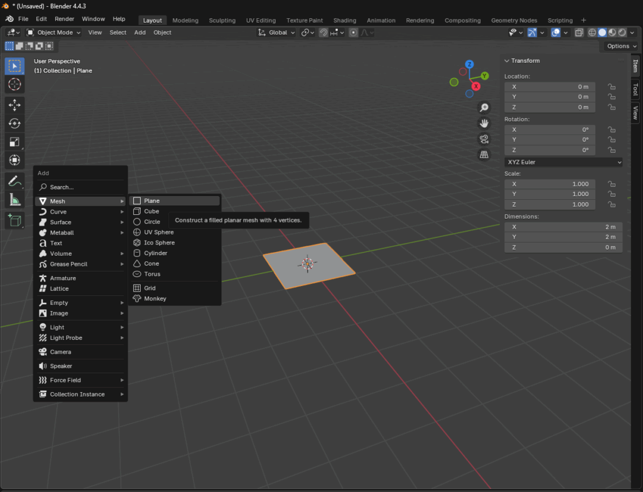This screenshot has height=492, width=643.
Task: Open the XYZ Euler rotation mode dropdown
Action: click(563, 162)
